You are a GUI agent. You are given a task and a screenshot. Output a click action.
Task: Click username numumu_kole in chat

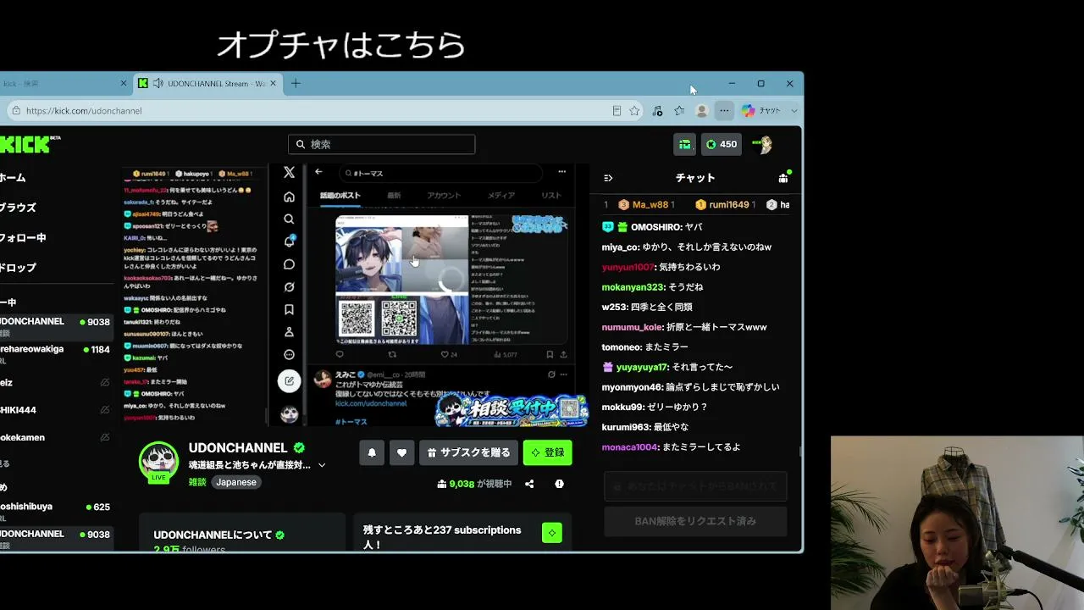pyautogui.click(x=632, y=327)
